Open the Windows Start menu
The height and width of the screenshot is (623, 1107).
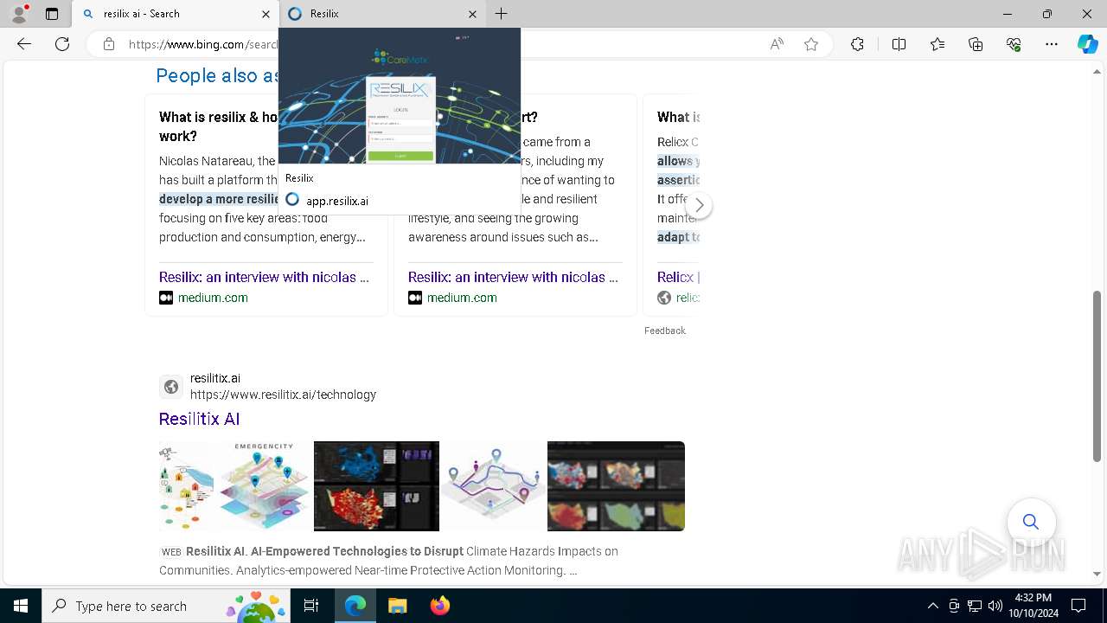click(20, 606)
